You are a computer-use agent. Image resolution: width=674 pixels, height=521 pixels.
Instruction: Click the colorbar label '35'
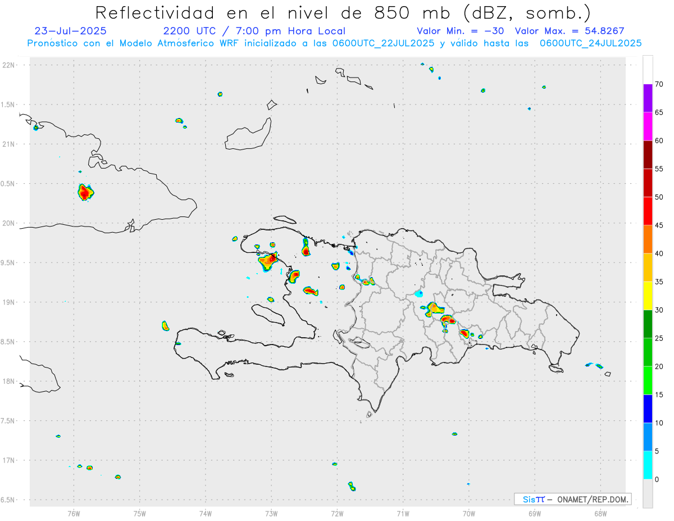[x=659, y=282]
